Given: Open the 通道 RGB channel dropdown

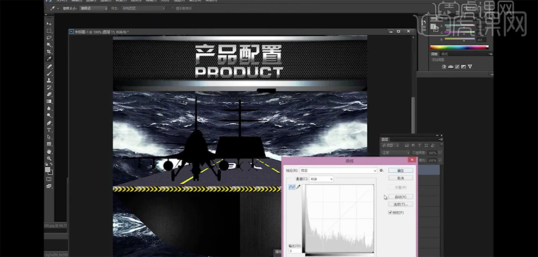Looking at the screenshot, I should (x=321, y=179).
